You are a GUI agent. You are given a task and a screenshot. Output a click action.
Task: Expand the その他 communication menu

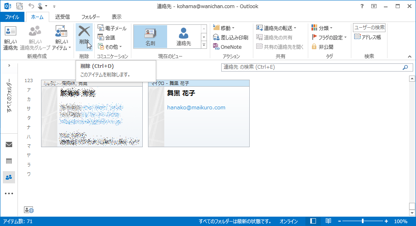[x=109, y=47]
